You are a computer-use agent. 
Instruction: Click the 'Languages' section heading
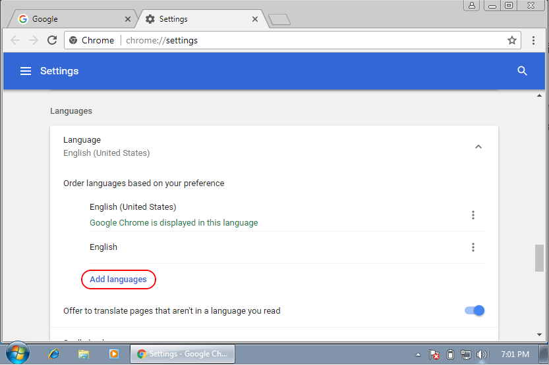[71, 111]
